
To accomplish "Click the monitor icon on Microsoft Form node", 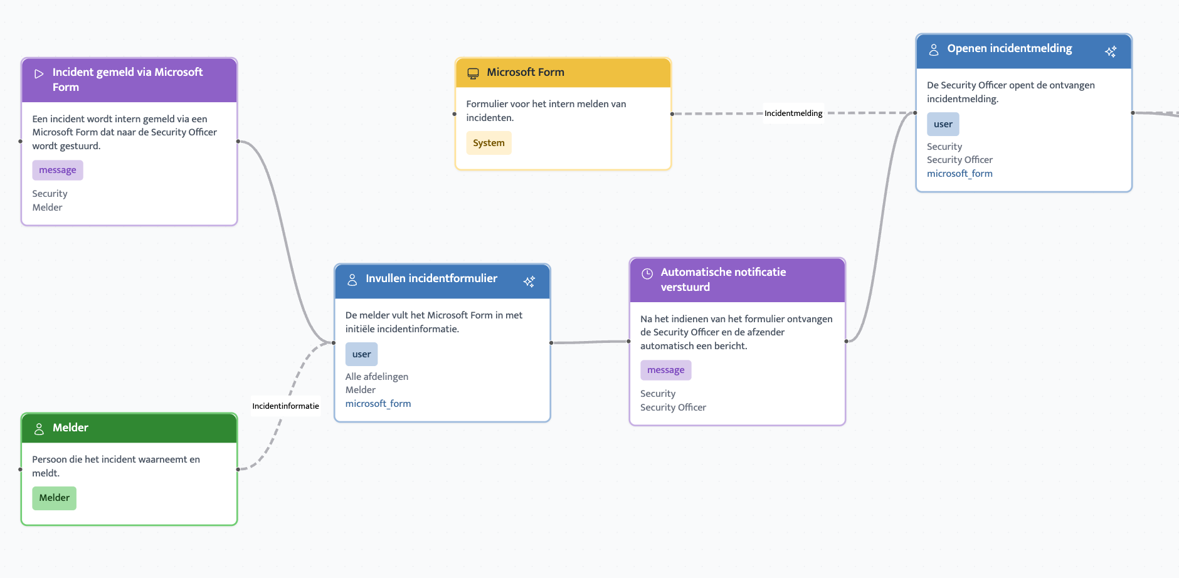I will coord(473,73).
